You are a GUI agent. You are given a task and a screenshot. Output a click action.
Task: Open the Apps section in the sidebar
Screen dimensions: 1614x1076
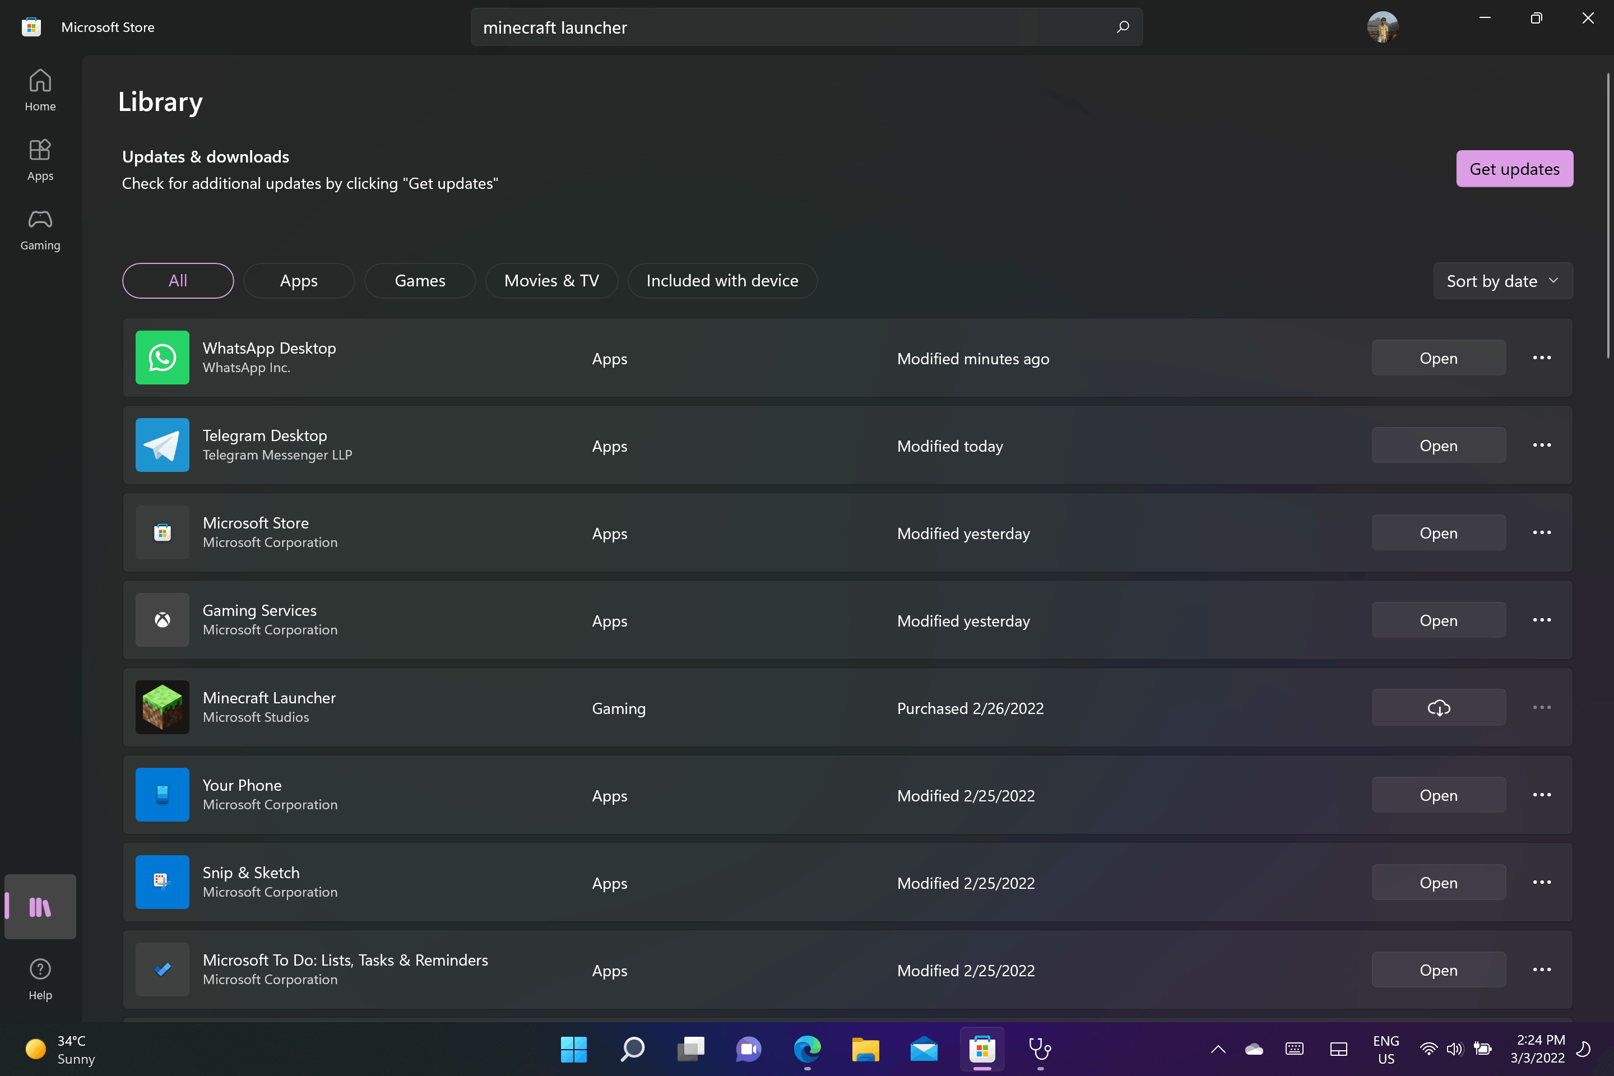pyautogui.click(x=40, y=159)
